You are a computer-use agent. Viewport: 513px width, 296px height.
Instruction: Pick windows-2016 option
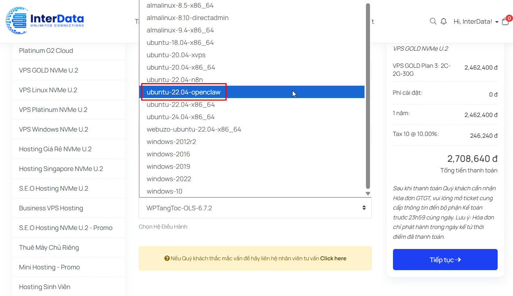click(x=252, y=154)
